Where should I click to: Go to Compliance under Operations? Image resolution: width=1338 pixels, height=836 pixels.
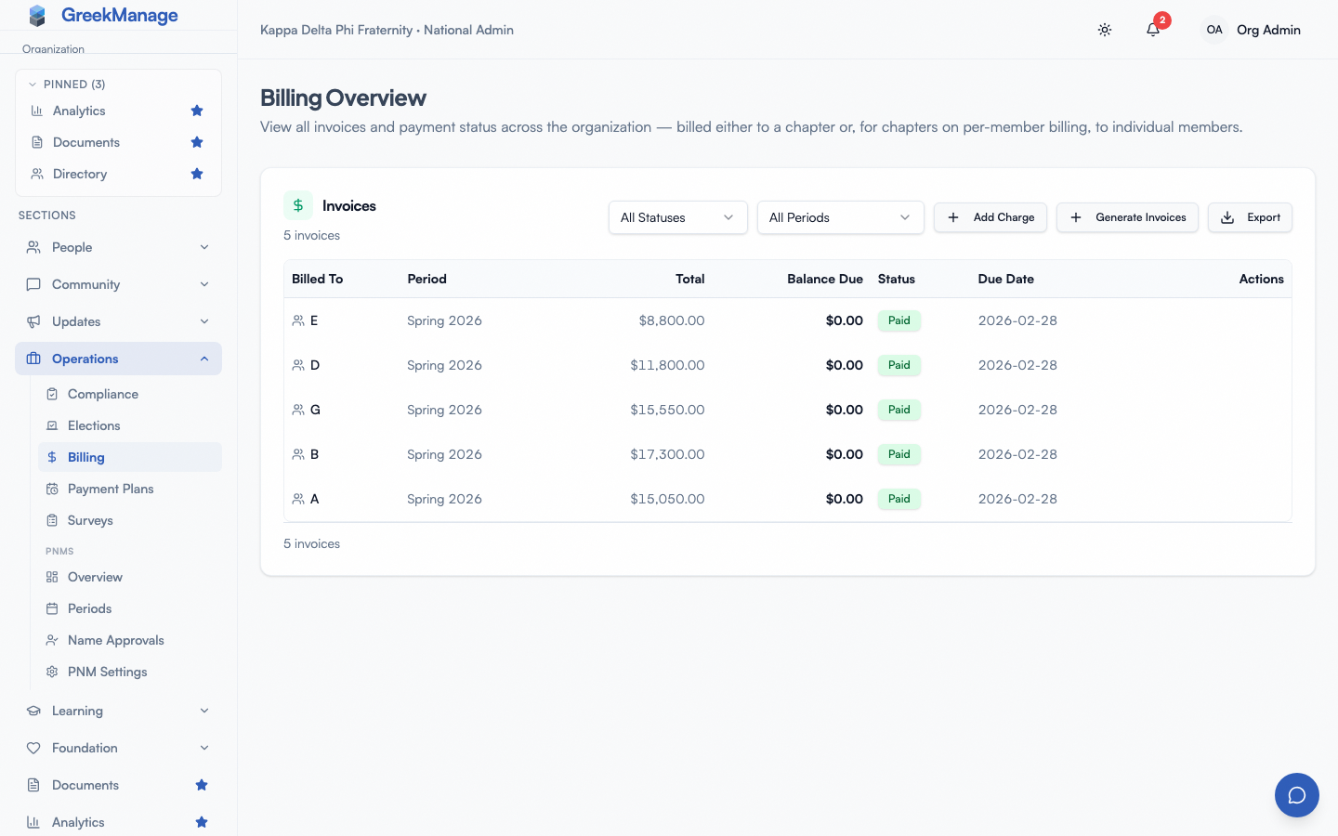pyautogui.click(x=130, y=394)
